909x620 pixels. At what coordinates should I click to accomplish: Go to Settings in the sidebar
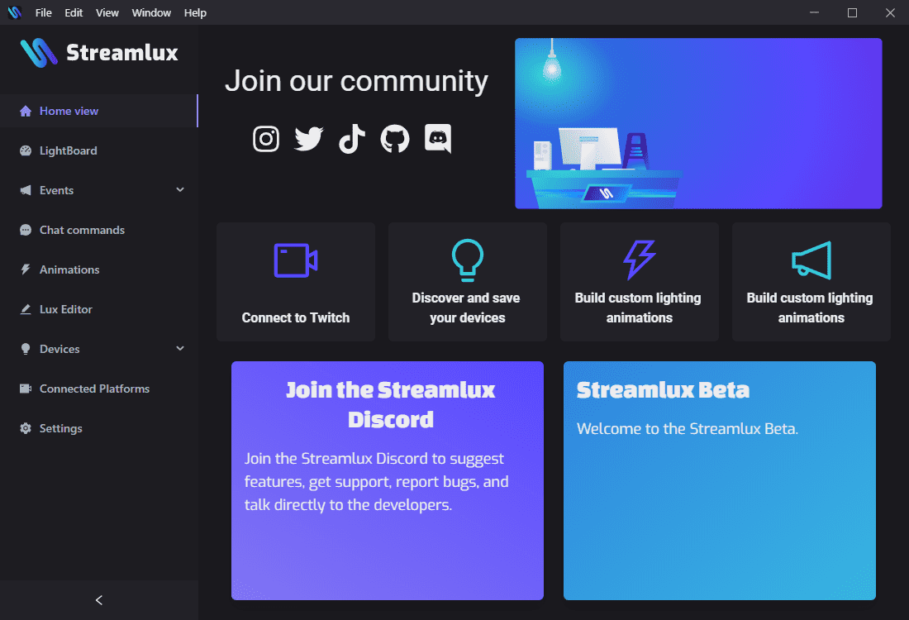pos(61,428)
